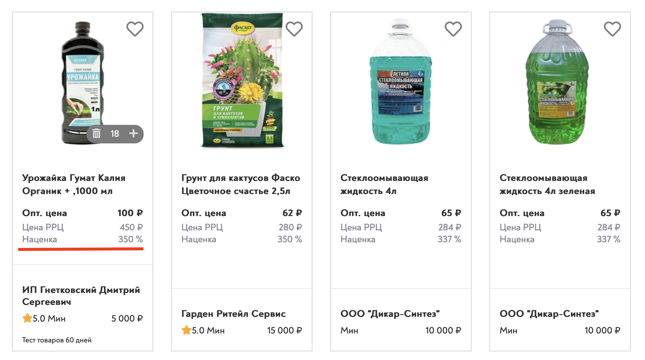Viewport: 645px width, 360px height.
Task: Click the Тест товаров 60 дней label
Action: 57,340
